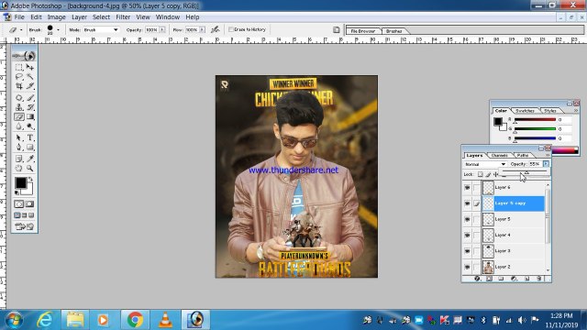Toggle visibility of Layer 5
The width and height of the screenshot is (587, 330).
[x=467, y=219]
